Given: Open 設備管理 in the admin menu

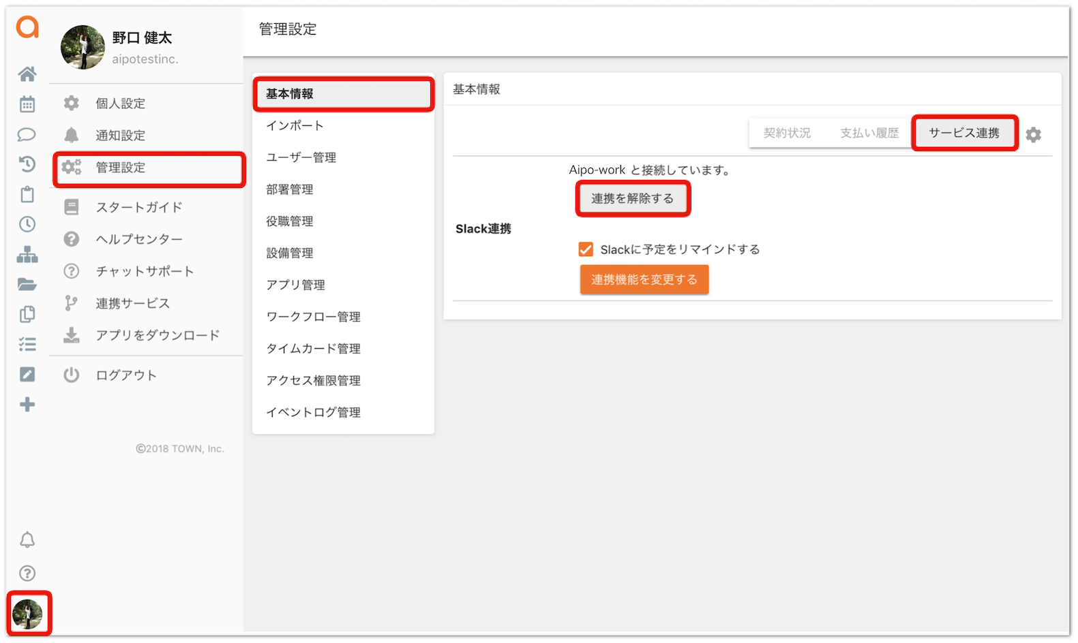Looking at the screenshot, I should point(344,253).
